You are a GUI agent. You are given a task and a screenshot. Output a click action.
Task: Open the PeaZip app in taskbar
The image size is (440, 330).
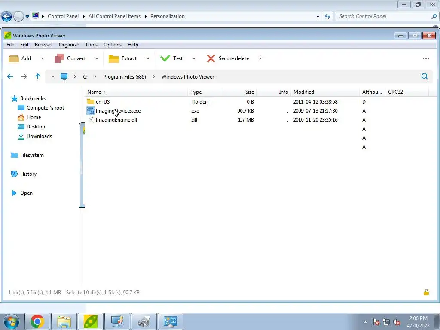[91, 321]
